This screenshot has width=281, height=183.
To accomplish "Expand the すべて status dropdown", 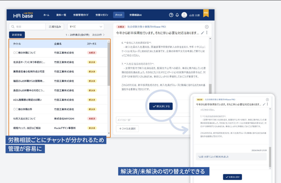I will coord(86,27).
